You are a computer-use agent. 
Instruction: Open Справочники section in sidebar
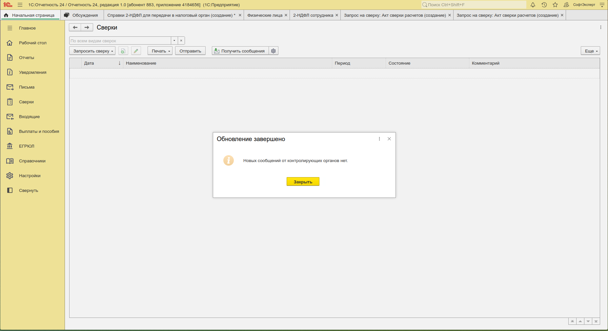[x=32, y=161]
